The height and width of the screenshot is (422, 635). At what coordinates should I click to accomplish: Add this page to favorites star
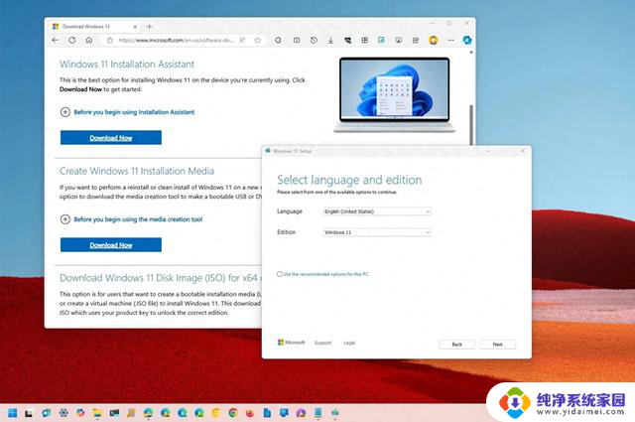click(258, 40)
